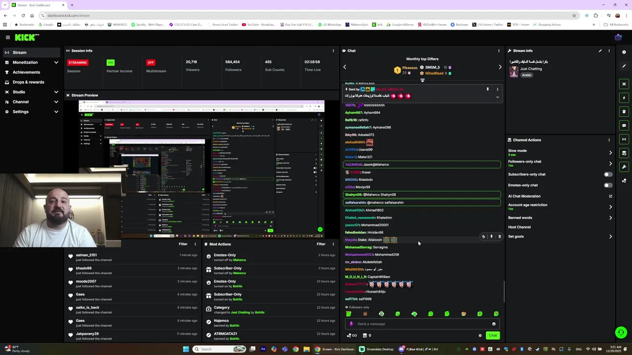
Task: Pin theyab's chat message
Action: 491,237
